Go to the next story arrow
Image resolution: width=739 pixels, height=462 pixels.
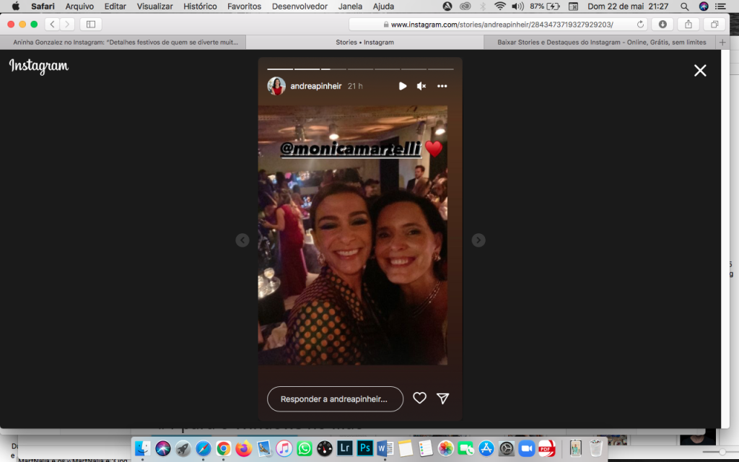[x=478, y=240]
